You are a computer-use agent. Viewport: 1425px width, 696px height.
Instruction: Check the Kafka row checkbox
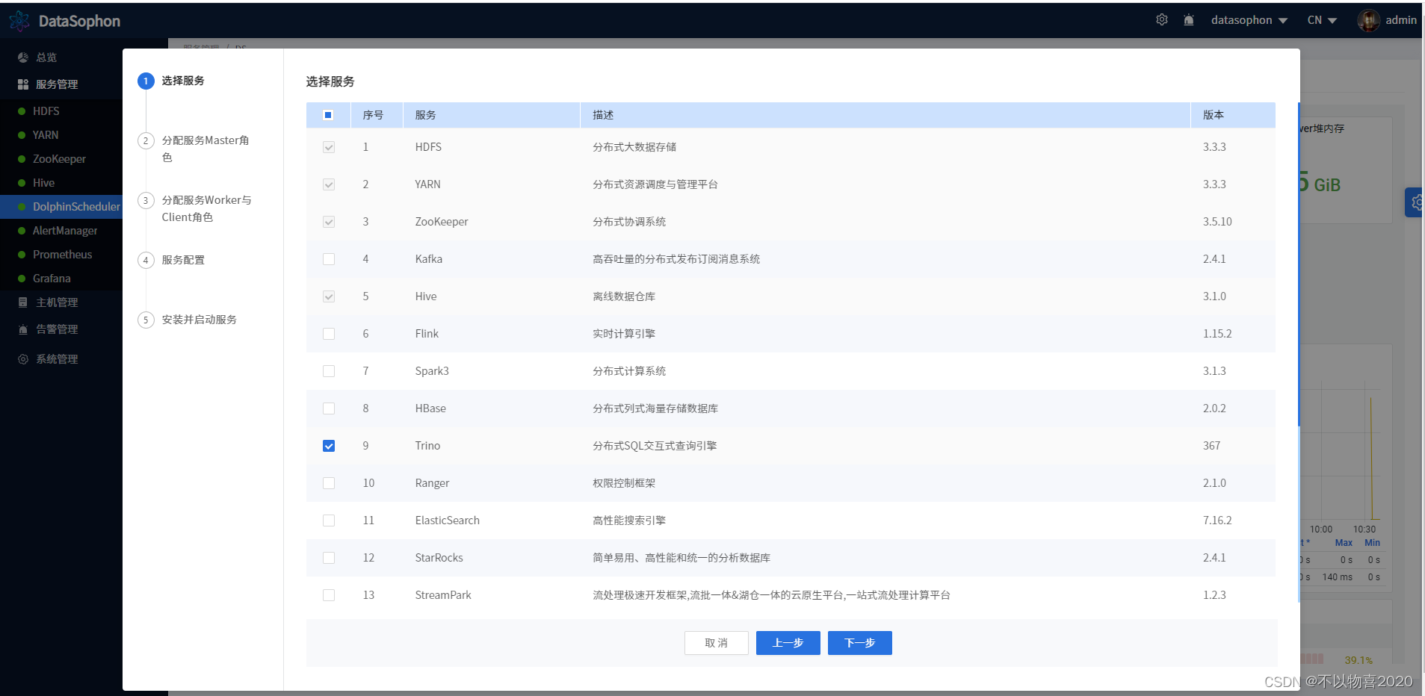[x=329, y=259]
